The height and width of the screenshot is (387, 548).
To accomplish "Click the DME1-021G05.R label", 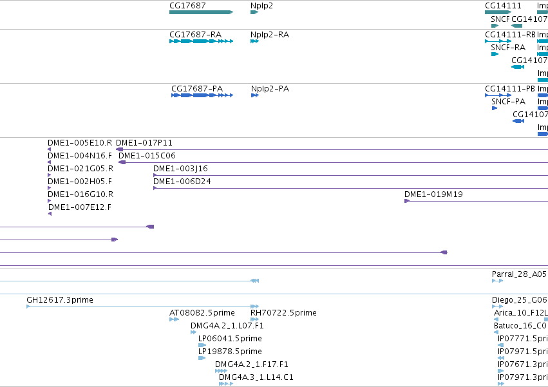I will [x=80, y=169].
